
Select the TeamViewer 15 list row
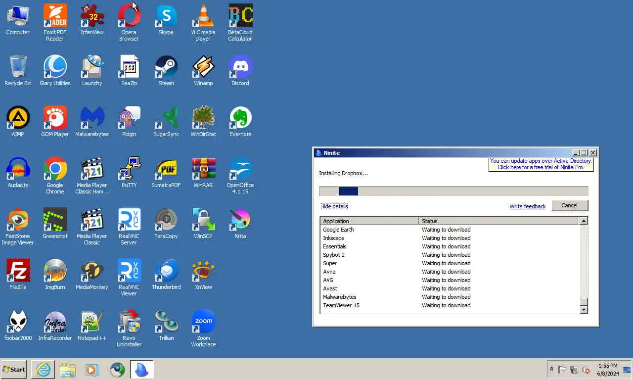450,305
